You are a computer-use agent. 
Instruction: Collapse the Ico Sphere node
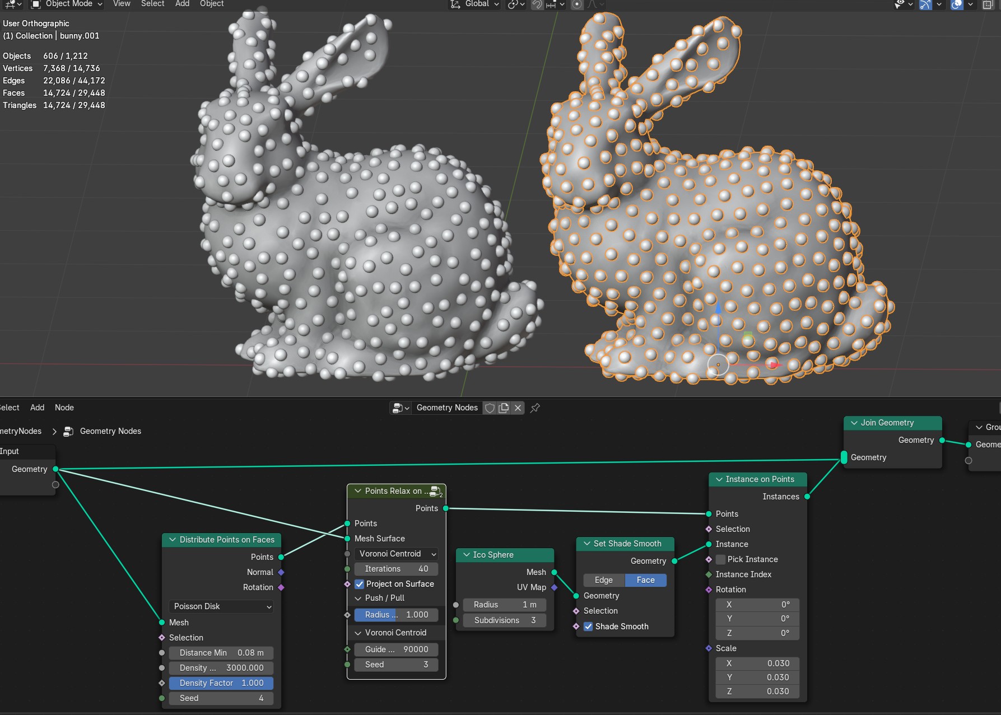tap(466, 555)
